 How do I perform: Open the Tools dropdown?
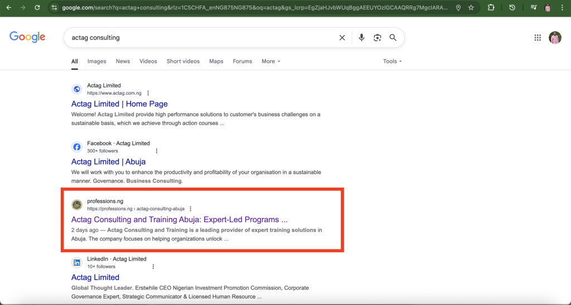392,61
